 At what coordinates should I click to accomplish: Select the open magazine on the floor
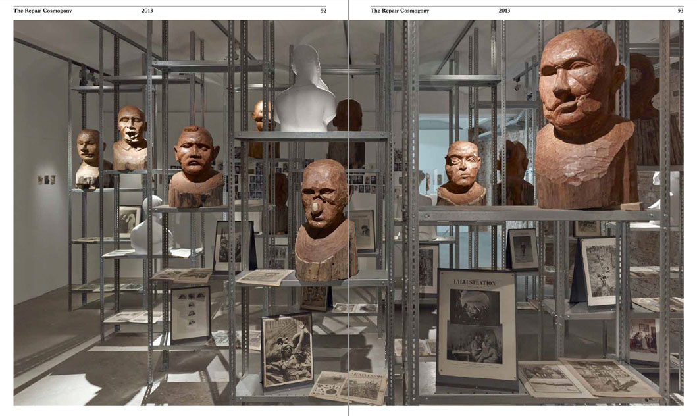point(349,387)
